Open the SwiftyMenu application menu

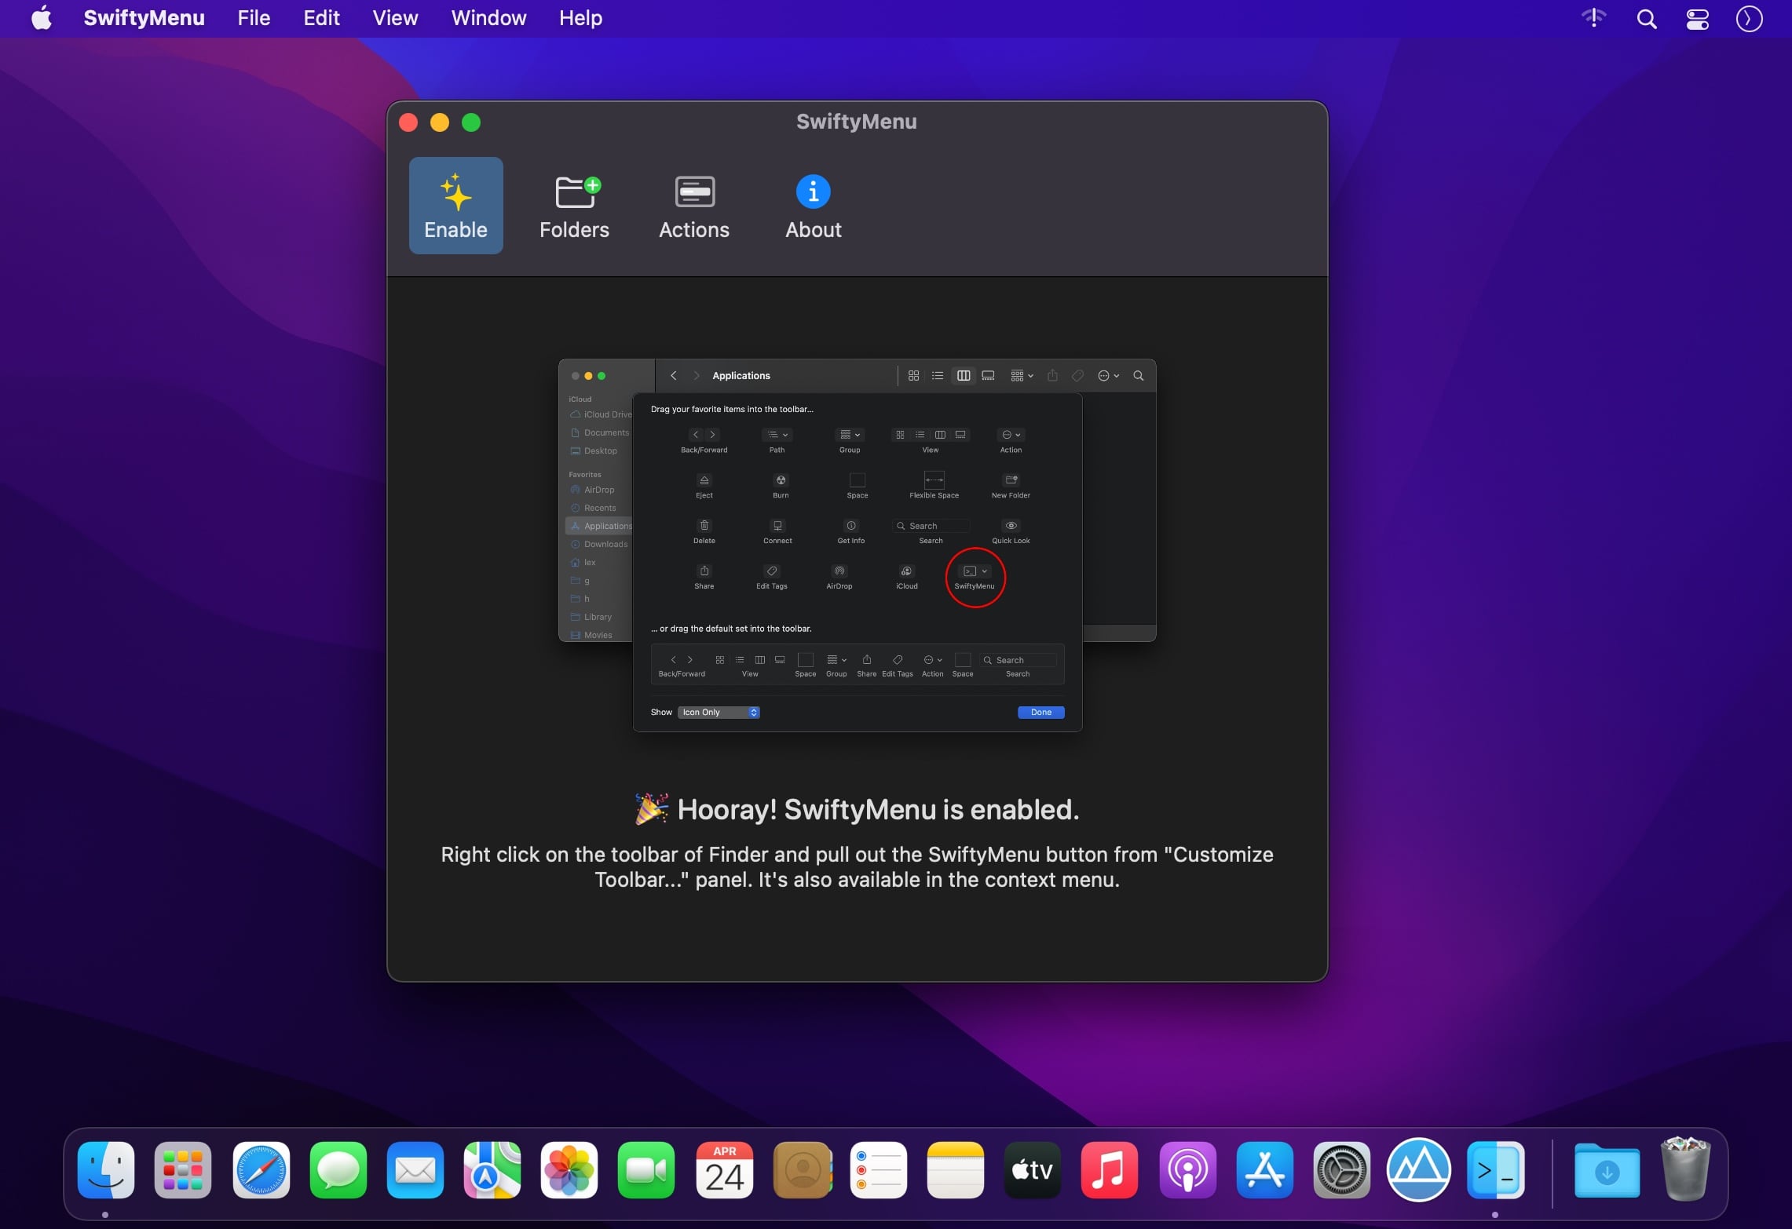(x=144, y=18)
